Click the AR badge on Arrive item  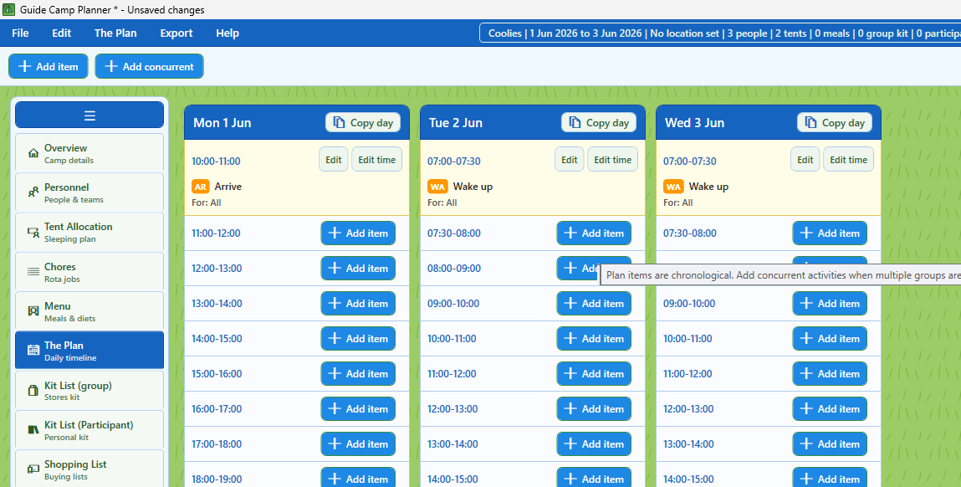201,187
